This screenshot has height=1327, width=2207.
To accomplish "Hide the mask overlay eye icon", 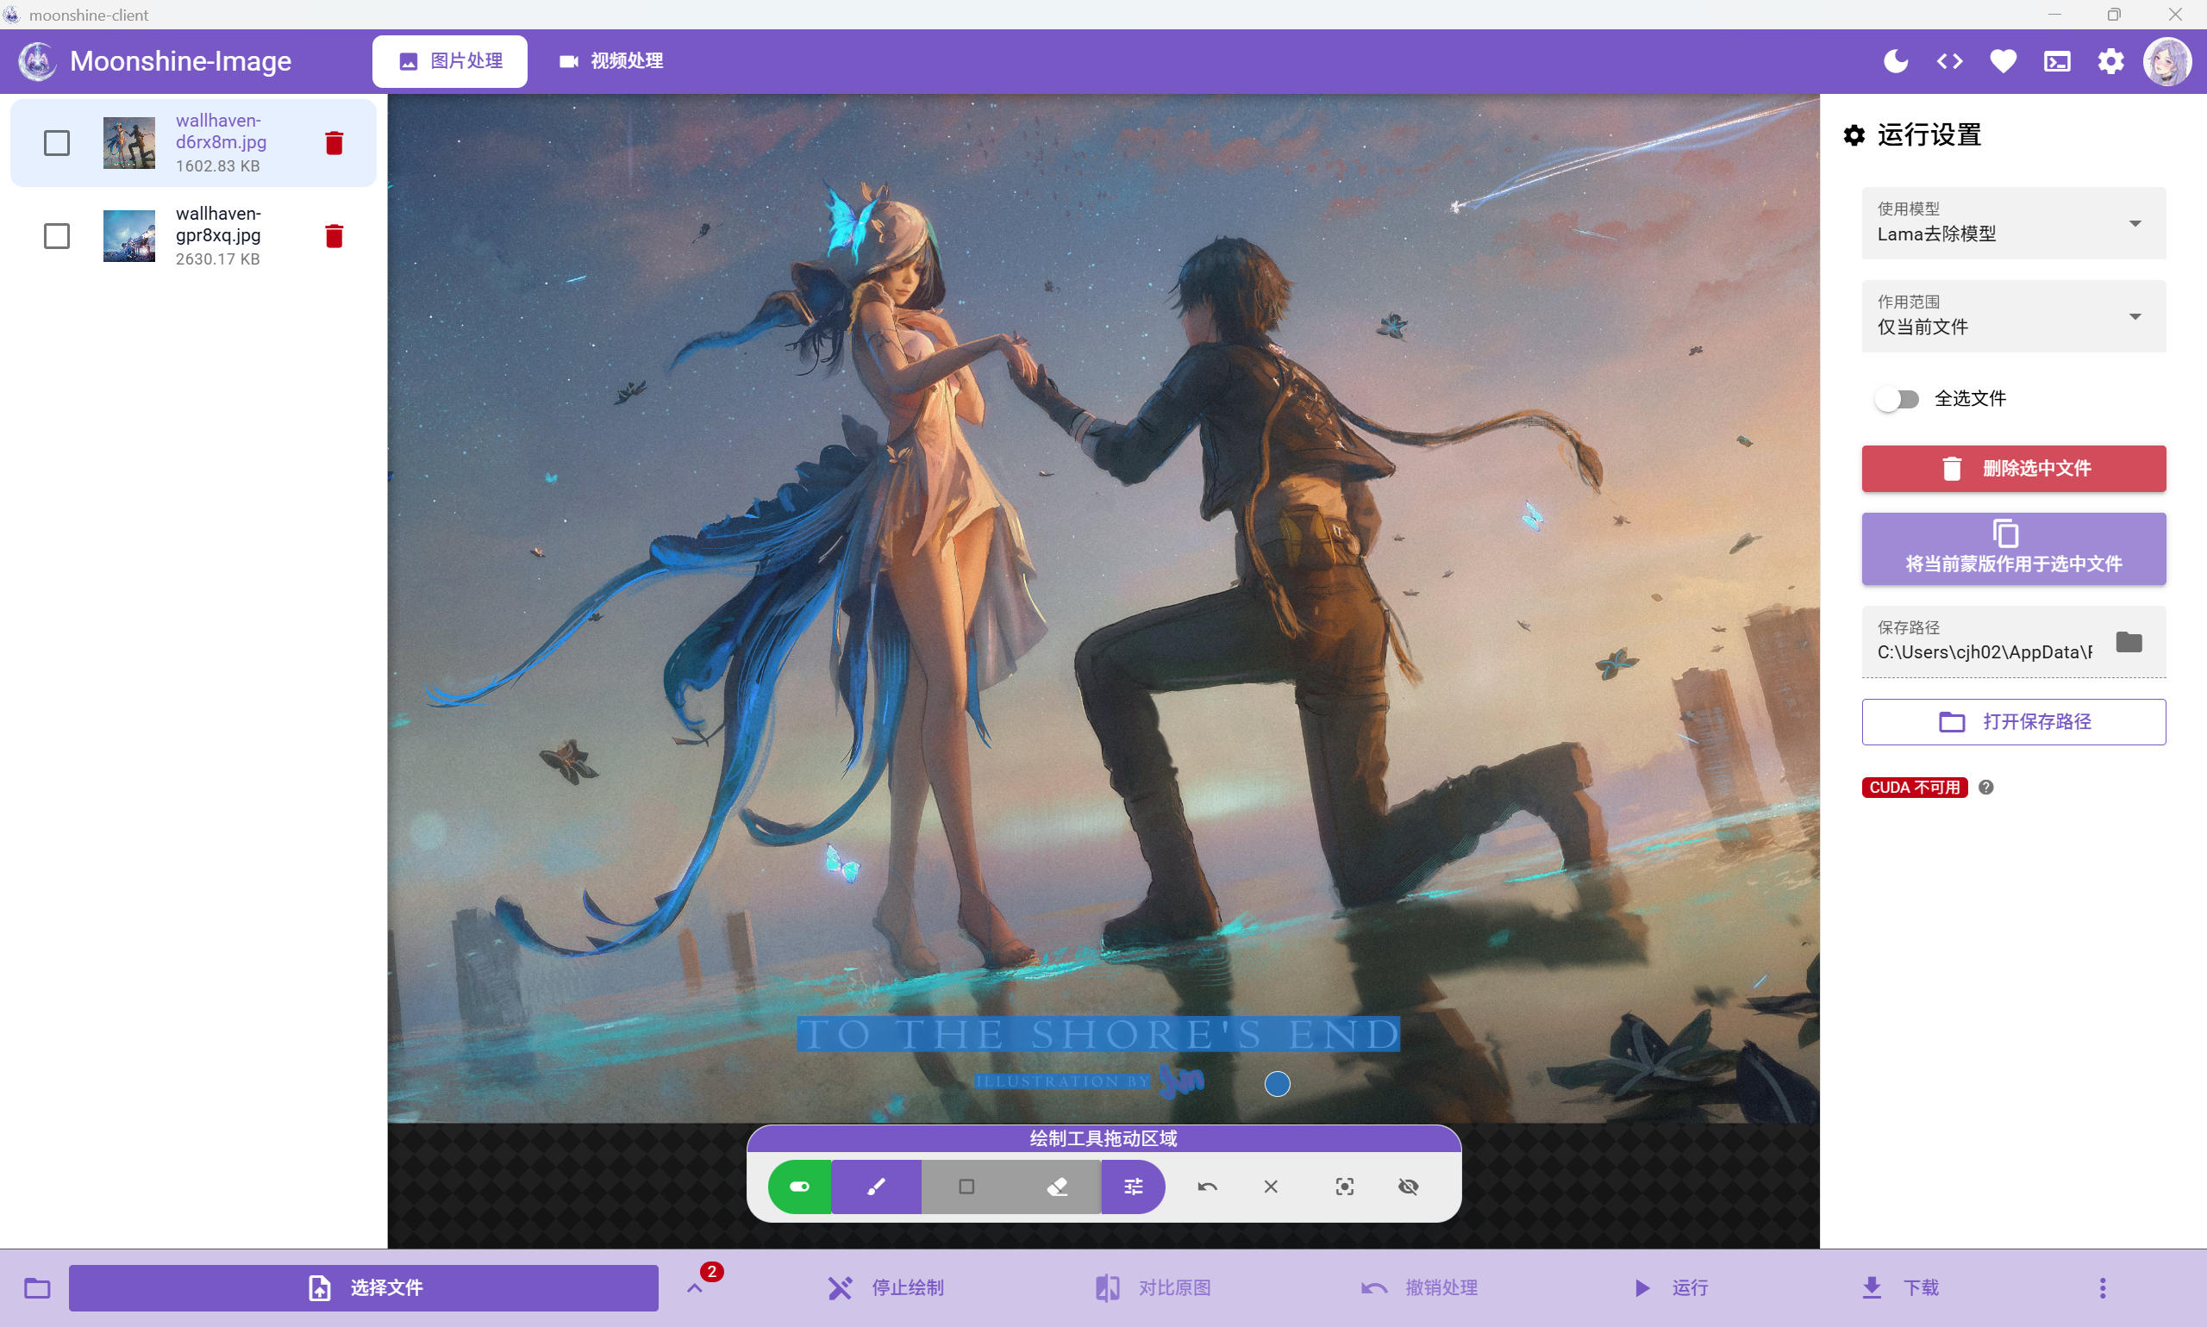I will pos(1408,1187).
